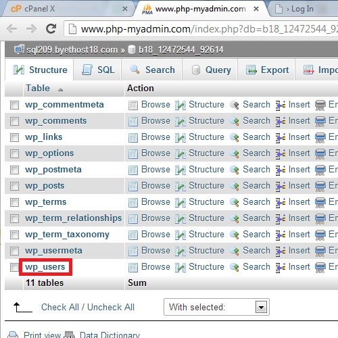Viewport: 338px width, 338px height.
Task: Click the browser reload icon
Action: click(x=51, y=28)
